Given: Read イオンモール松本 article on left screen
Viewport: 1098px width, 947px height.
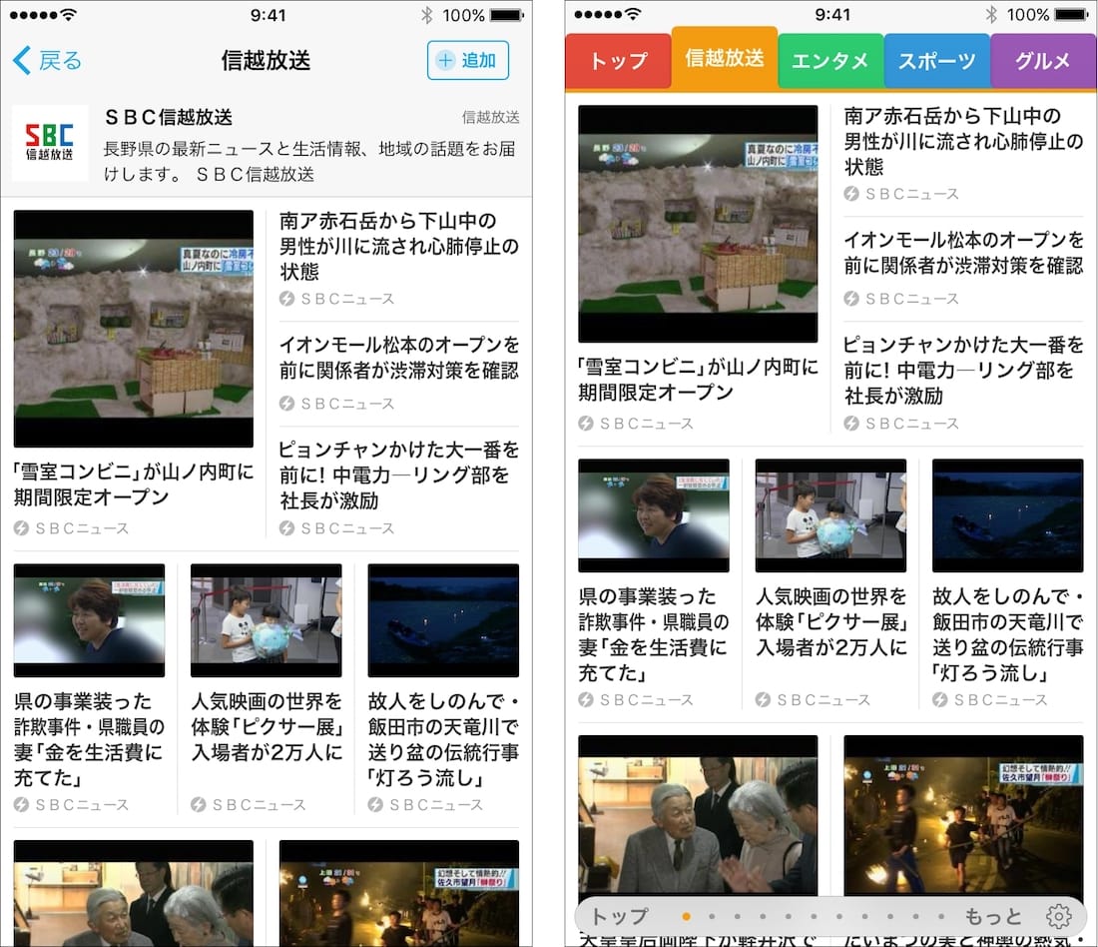Looking at the screenshot, I should coord(399,358).
